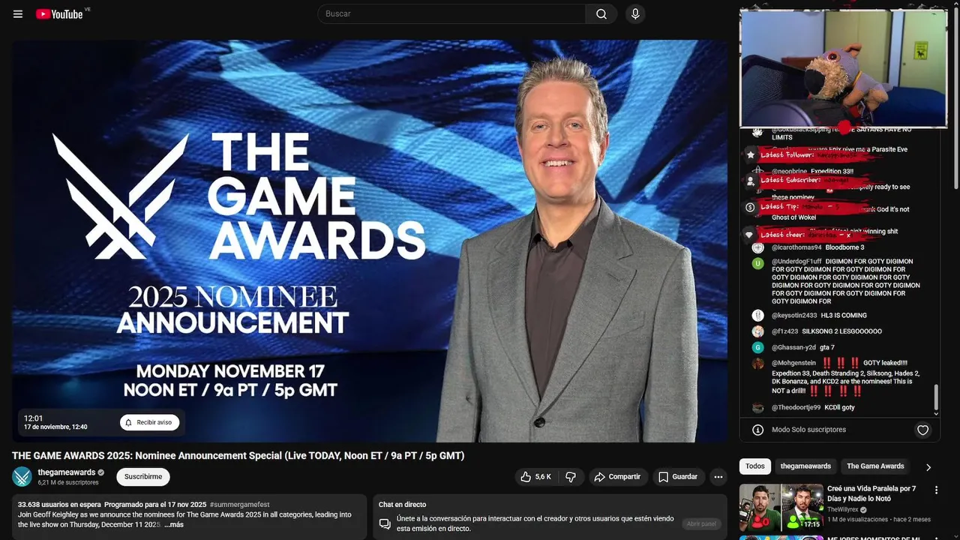Click the Suscribirme button
This screenshot has width=960, height=540.
(x=143, y=477)
